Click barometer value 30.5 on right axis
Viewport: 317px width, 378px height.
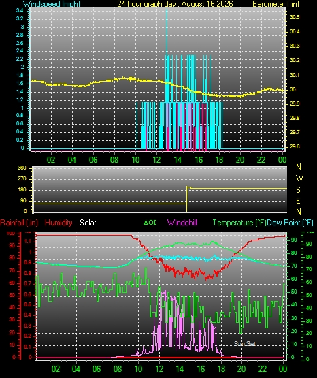pos(295,17)
